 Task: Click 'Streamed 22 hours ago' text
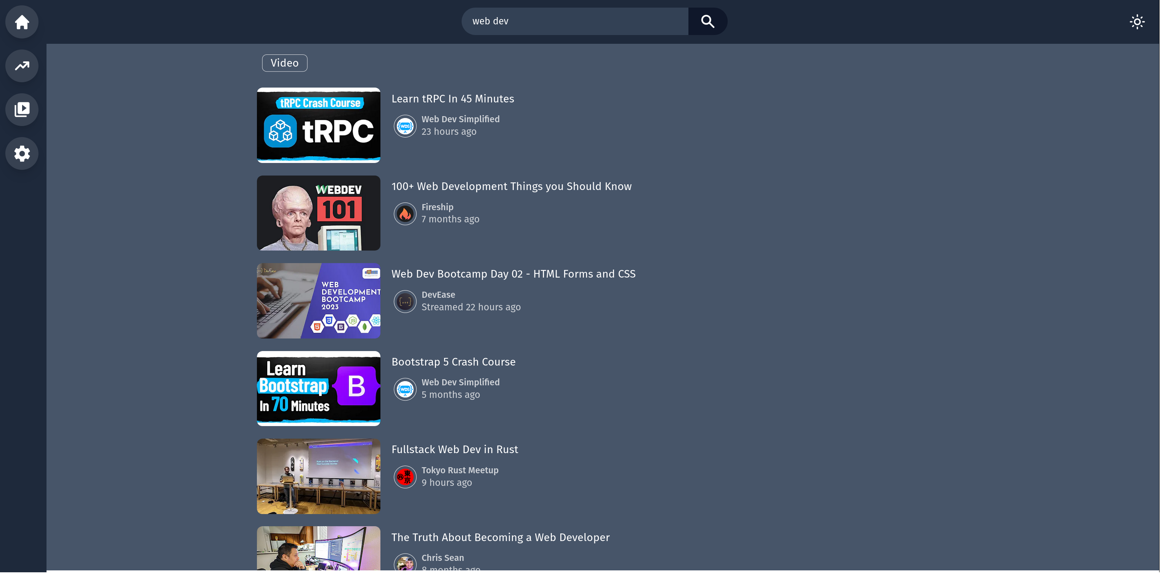[x=475, y=310]
